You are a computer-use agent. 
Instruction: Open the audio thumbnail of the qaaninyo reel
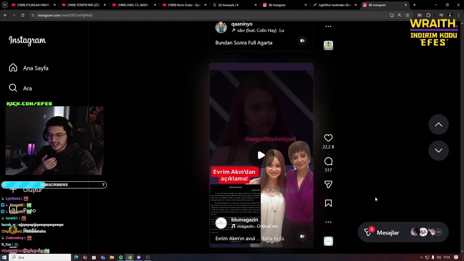click(328, 45)
